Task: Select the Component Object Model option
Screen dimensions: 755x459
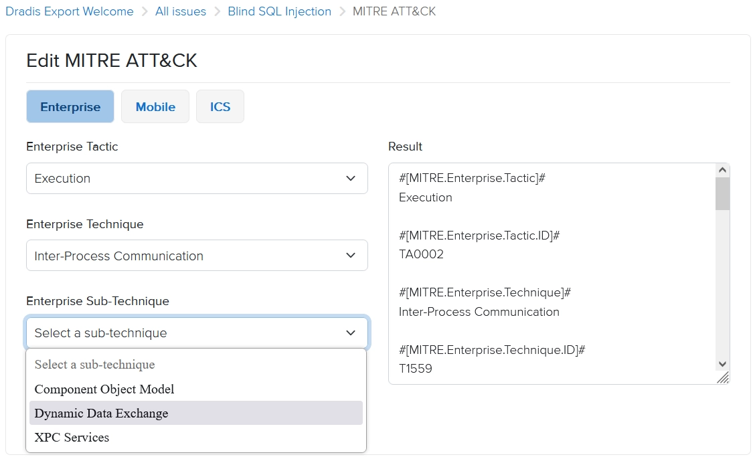Action: click(196, 389)
